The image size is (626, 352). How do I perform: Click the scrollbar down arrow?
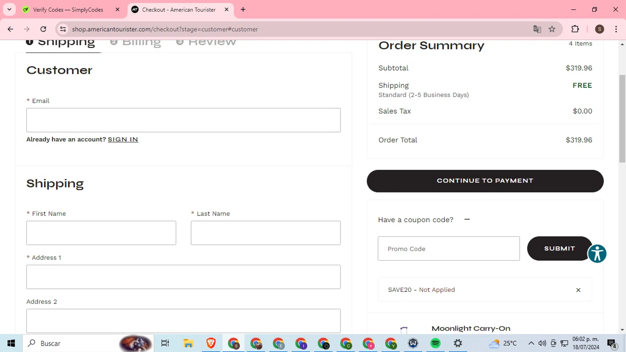pos(622,330)
